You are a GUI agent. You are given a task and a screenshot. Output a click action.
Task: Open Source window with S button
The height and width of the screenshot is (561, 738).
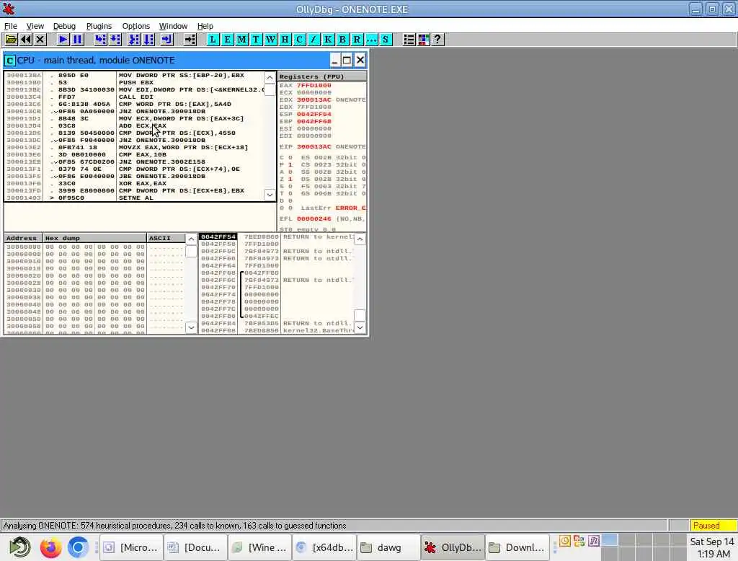[386, 40]
